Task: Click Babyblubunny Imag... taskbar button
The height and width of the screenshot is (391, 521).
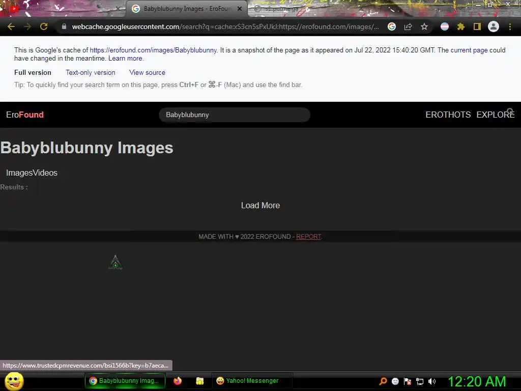Action: [125, 381]
